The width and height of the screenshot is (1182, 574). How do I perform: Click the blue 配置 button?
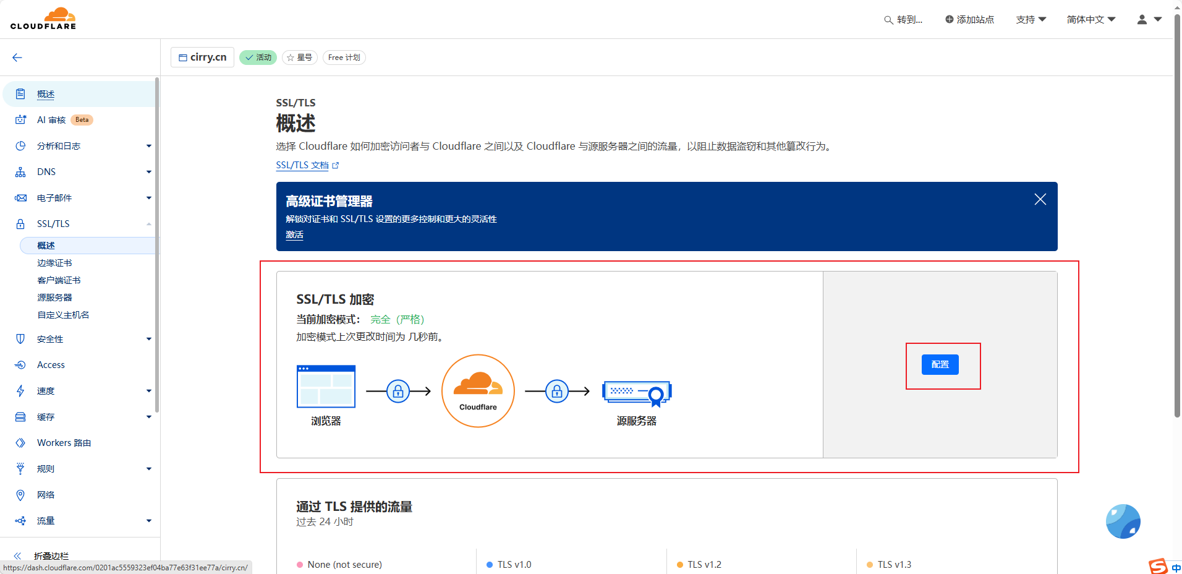click(x=940, y=365)
